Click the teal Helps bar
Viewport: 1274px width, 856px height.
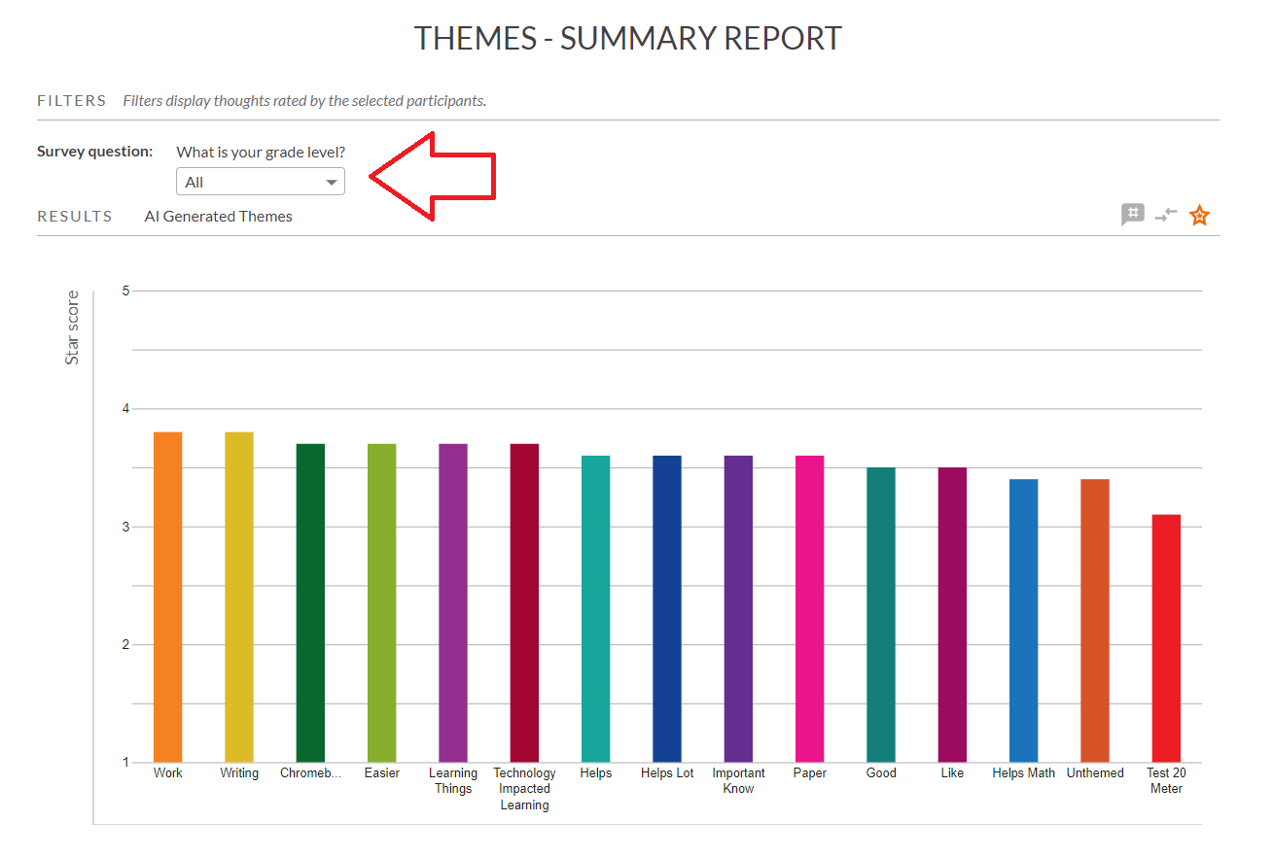coord(596,609)
